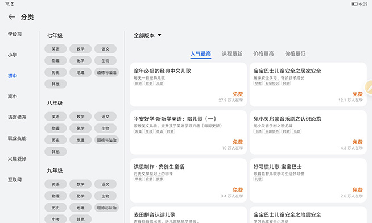Select the 价格最低 tab
This screenshot has height=223, width=372.
point(295,53)
